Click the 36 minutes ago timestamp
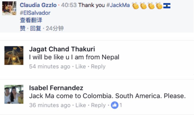This screenshot has height=115, width=194. click(50, 105)
